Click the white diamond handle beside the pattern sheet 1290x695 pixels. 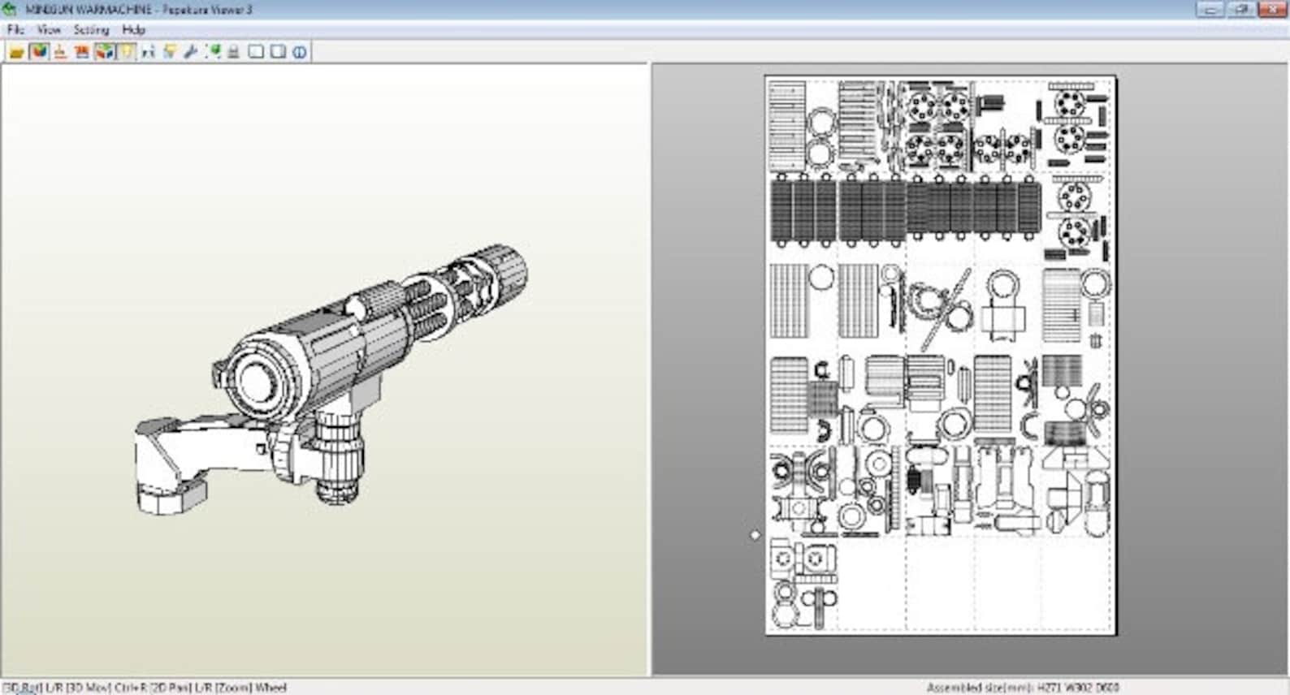click(x=755, y=535)
